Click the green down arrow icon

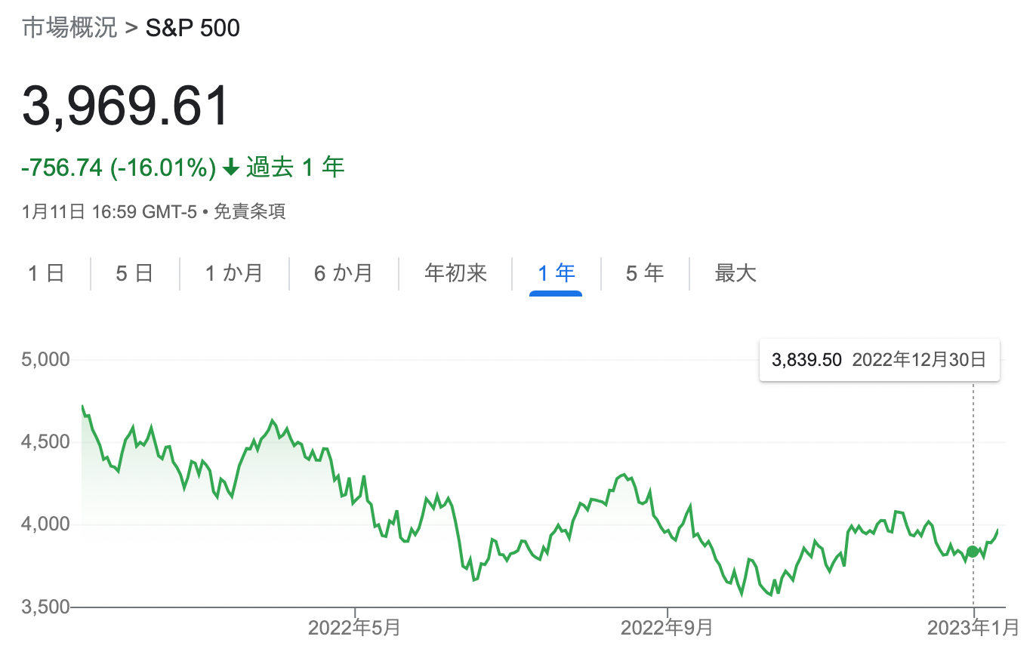pos(232,168)
